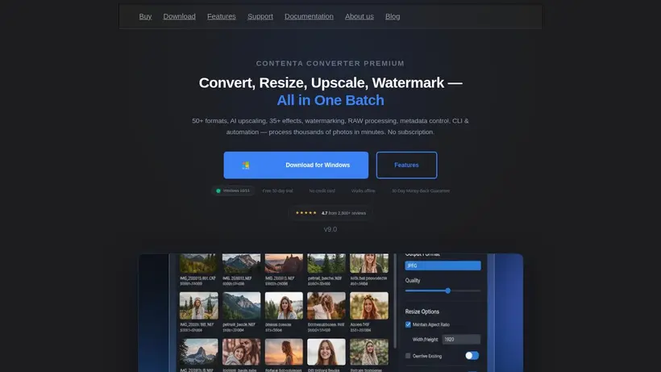Select the two women hugging thumbnail
This screenshot has width=661, height=372.
[241, 352]
